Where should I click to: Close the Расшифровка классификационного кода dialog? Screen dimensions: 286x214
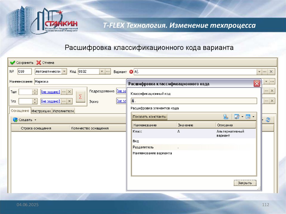pos(257,84)
